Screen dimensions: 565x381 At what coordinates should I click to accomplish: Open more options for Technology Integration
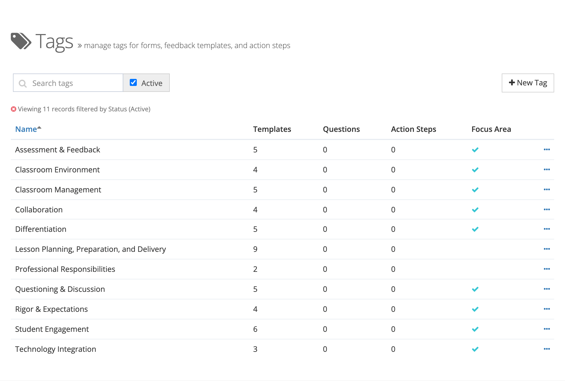pos(547,349)
